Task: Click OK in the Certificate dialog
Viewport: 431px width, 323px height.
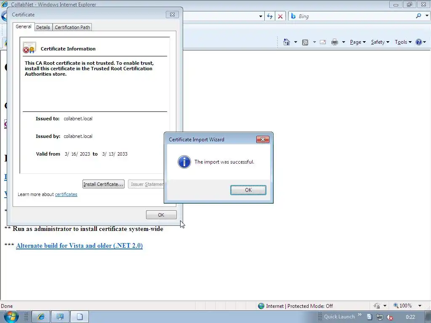Action: [161, 215]
